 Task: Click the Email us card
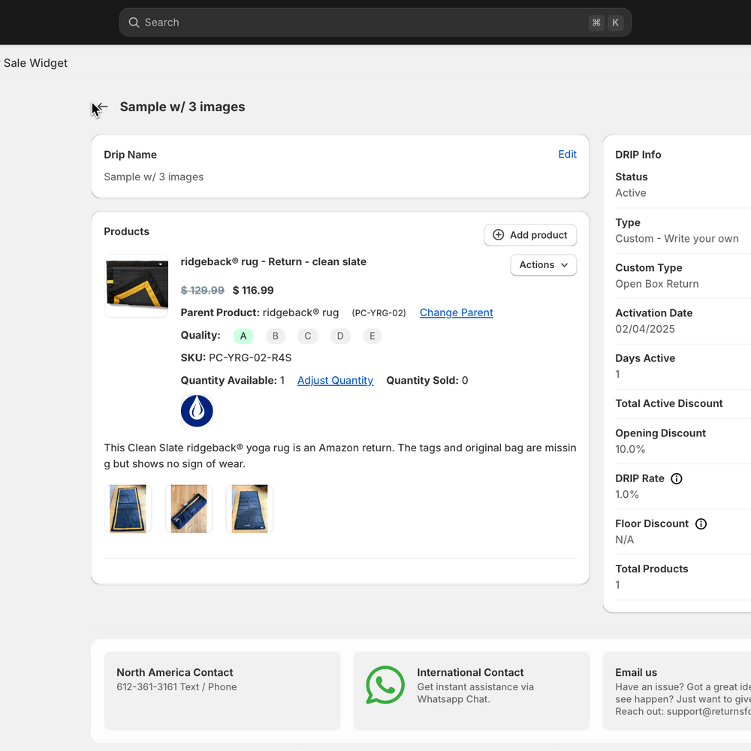677,691
